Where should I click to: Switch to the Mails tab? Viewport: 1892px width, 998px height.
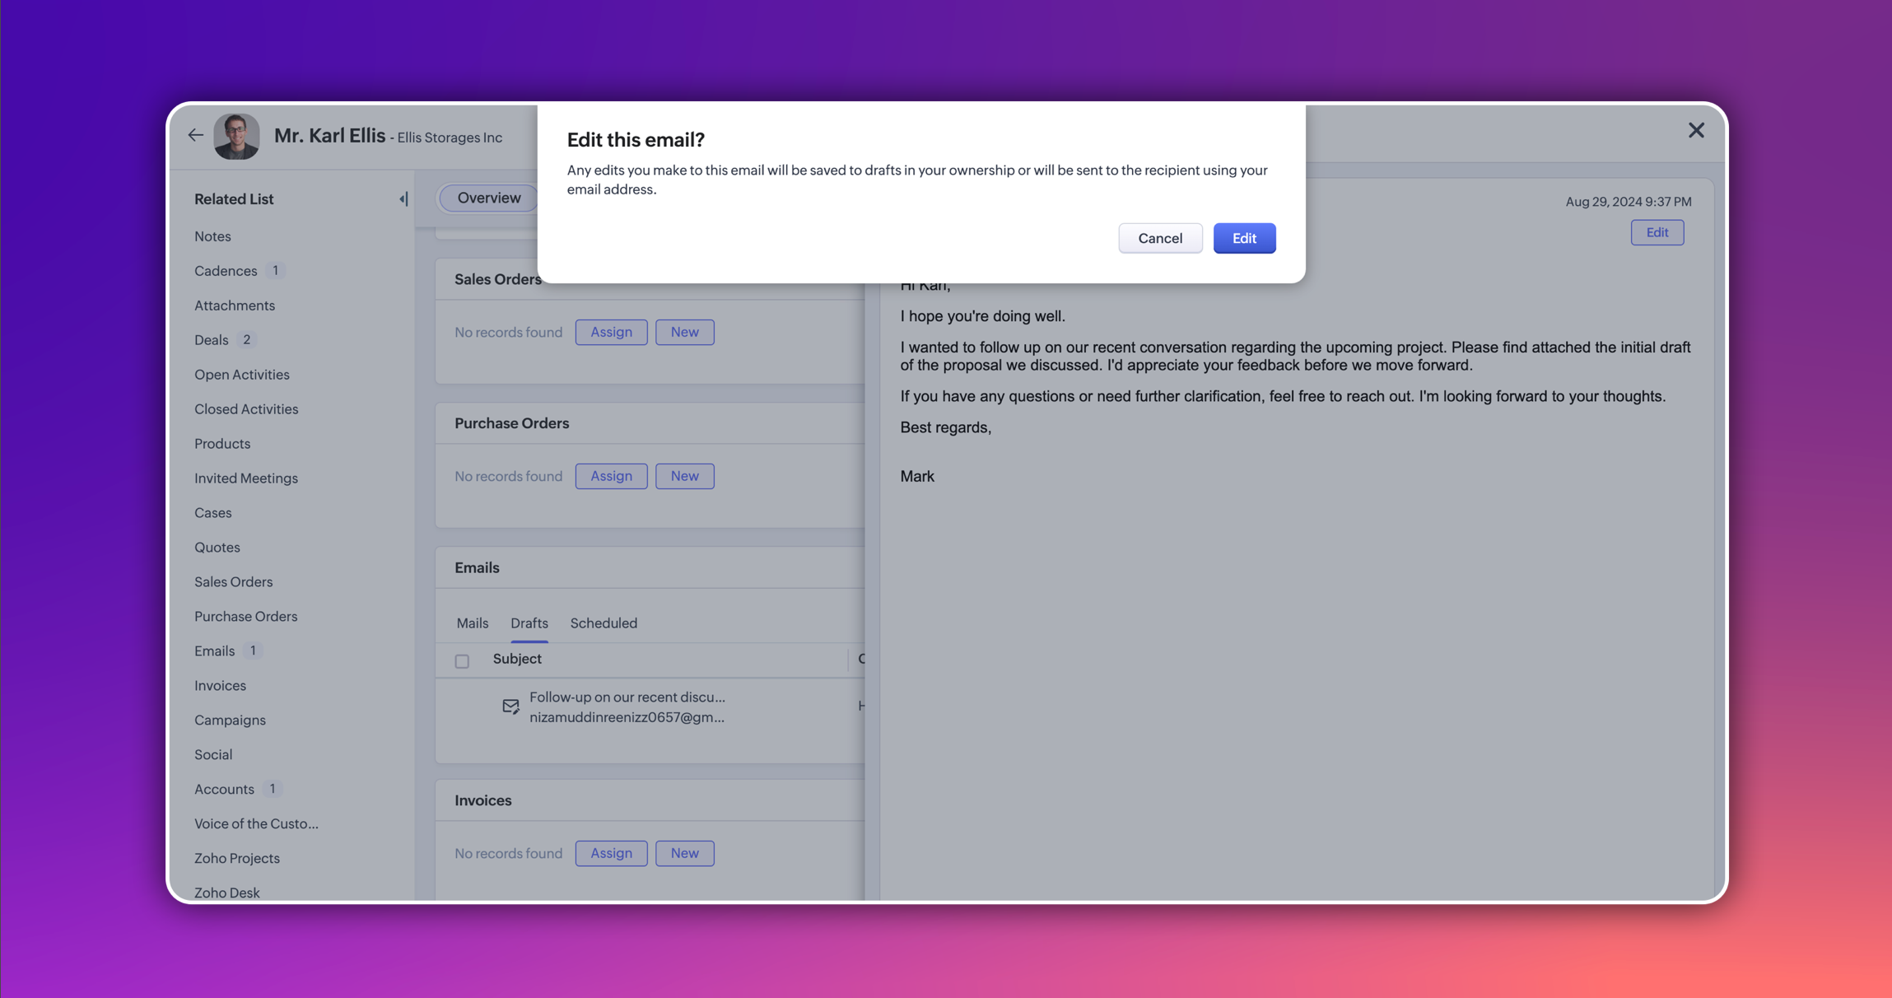[x=473, y=623]
